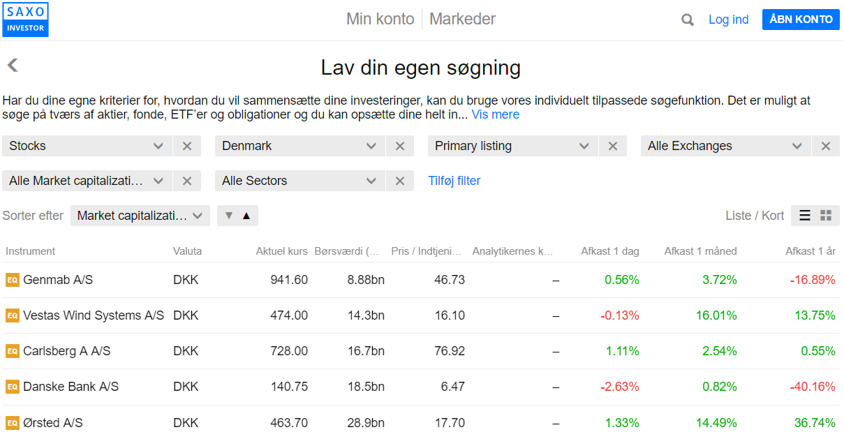Sort descending with the down arrow
Viewport: 844px width, 439px height.
pyautogui.click(x=228, y=216)
